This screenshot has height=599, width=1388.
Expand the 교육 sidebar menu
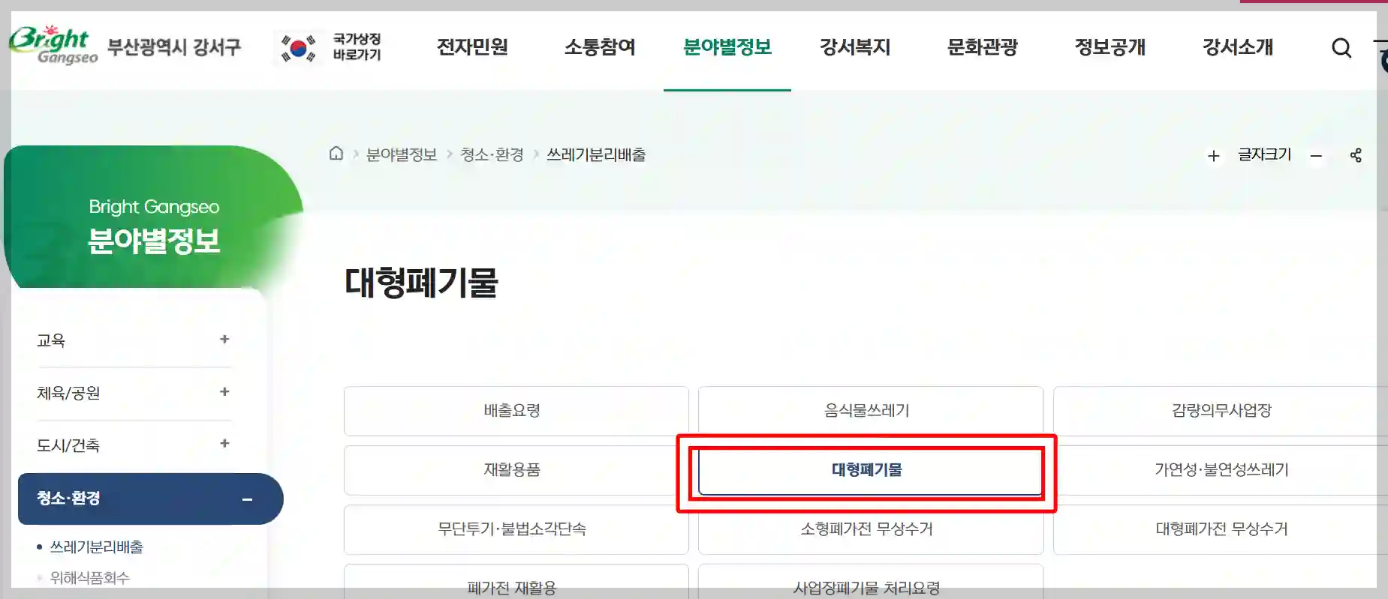(224, 340)
